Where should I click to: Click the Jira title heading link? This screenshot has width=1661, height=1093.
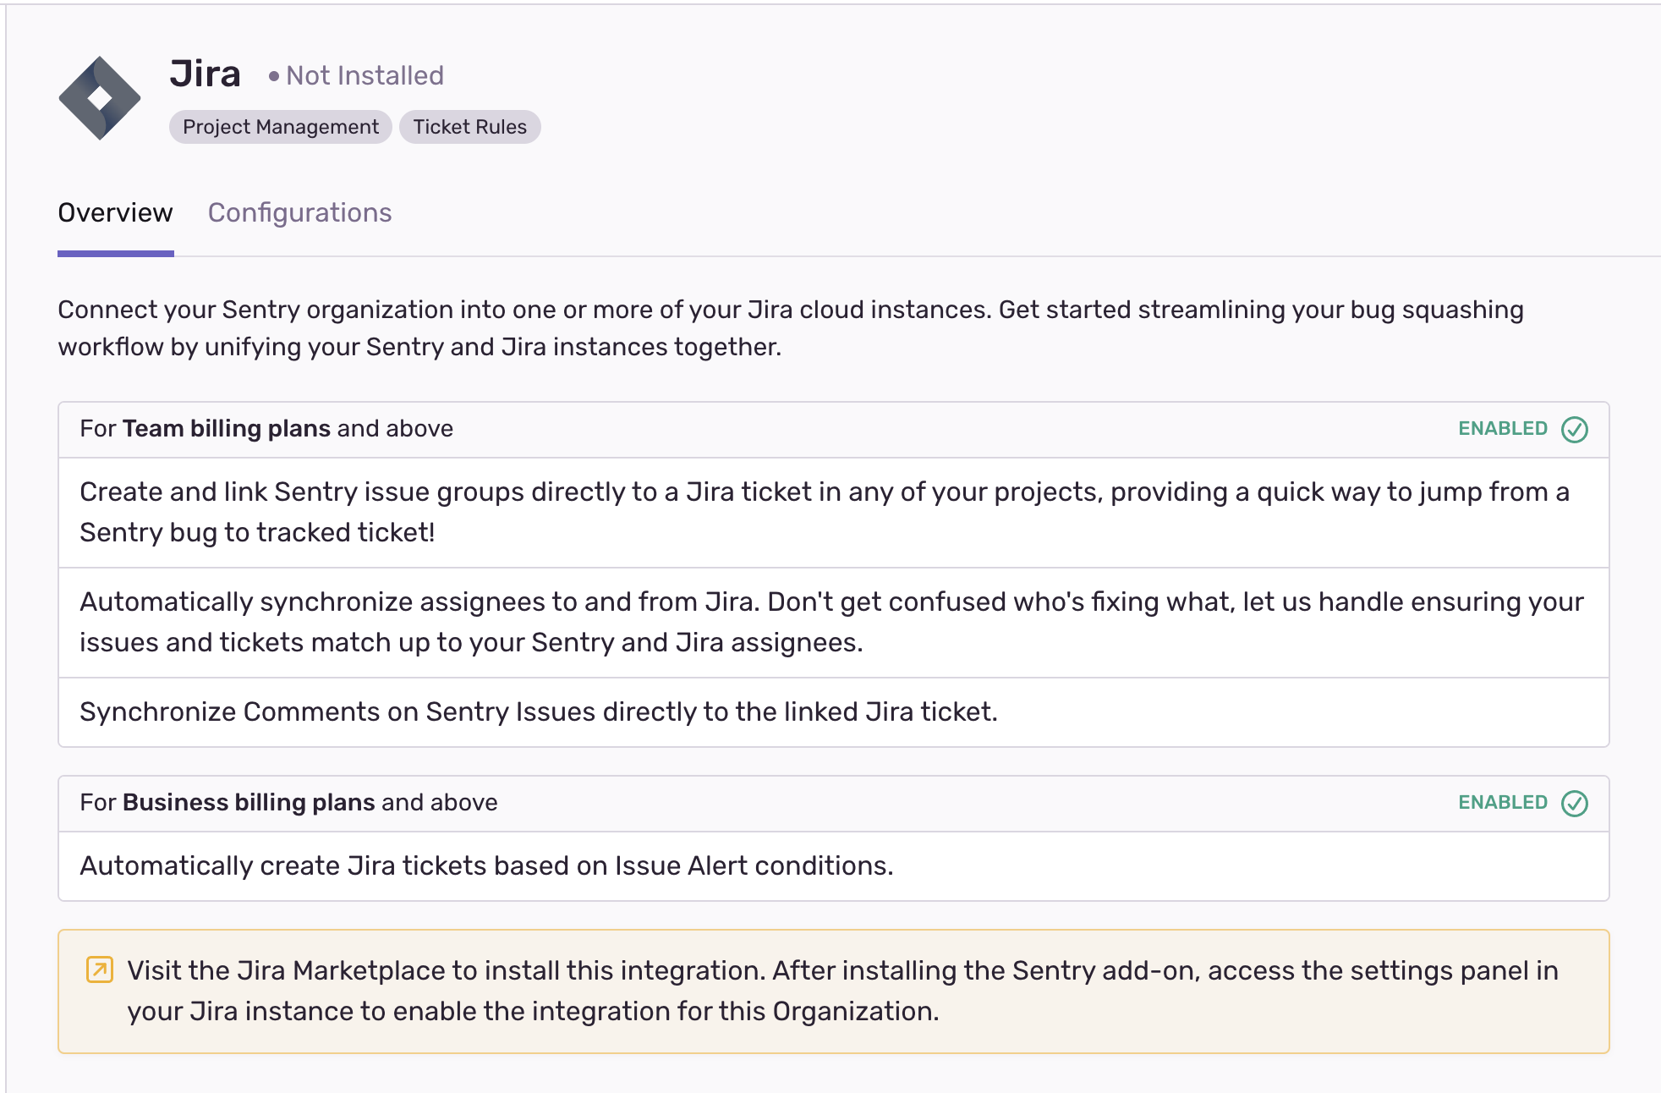206,74
